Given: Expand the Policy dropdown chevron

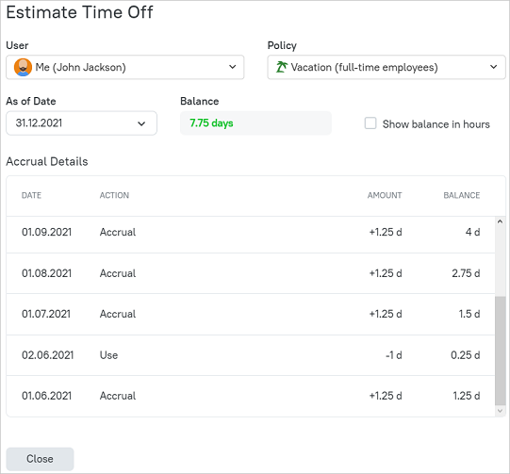Looking at the screenshot, I should 493,67.
